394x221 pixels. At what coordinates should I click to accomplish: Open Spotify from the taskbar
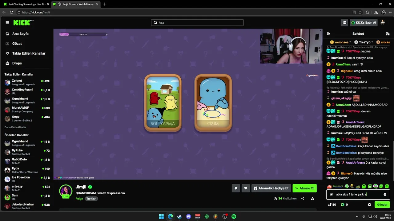click(234, 217)
